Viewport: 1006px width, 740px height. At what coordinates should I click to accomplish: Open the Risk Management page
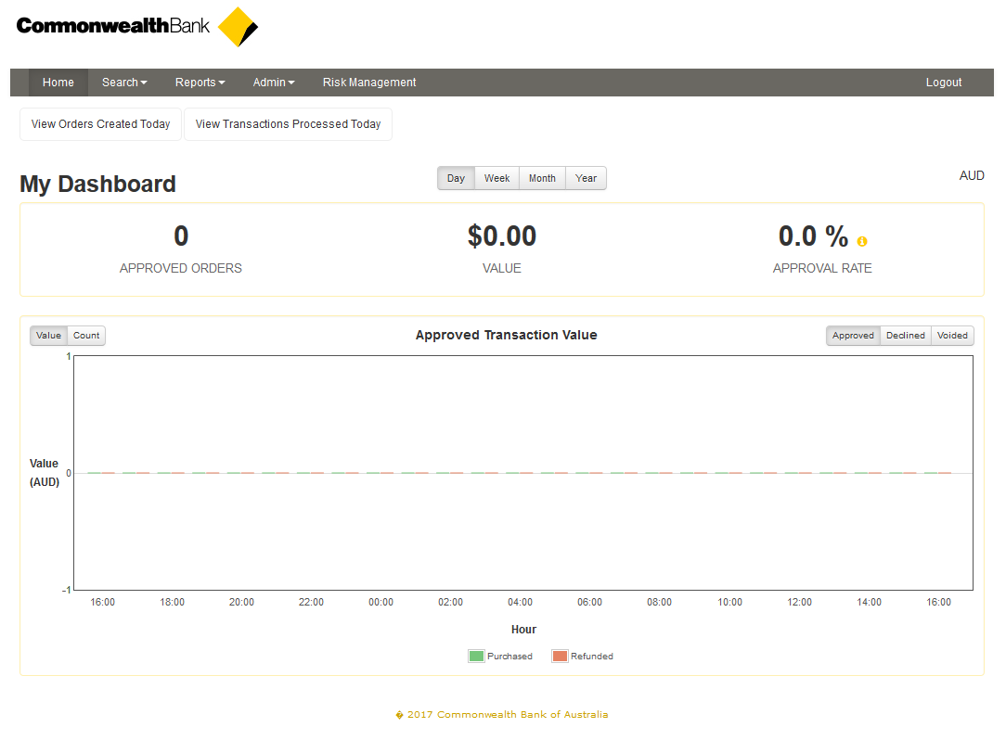click(x=369, y=83)
